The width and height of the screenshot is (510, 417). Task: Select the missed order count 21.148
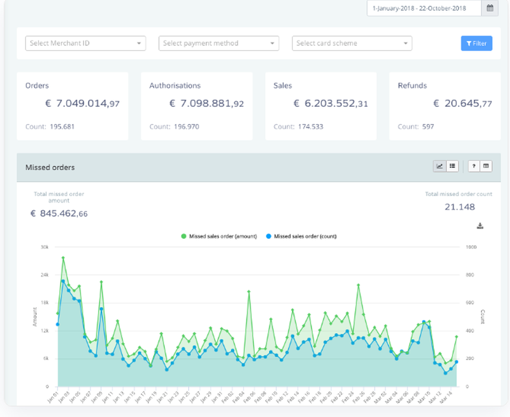click(x=460, y=207)
